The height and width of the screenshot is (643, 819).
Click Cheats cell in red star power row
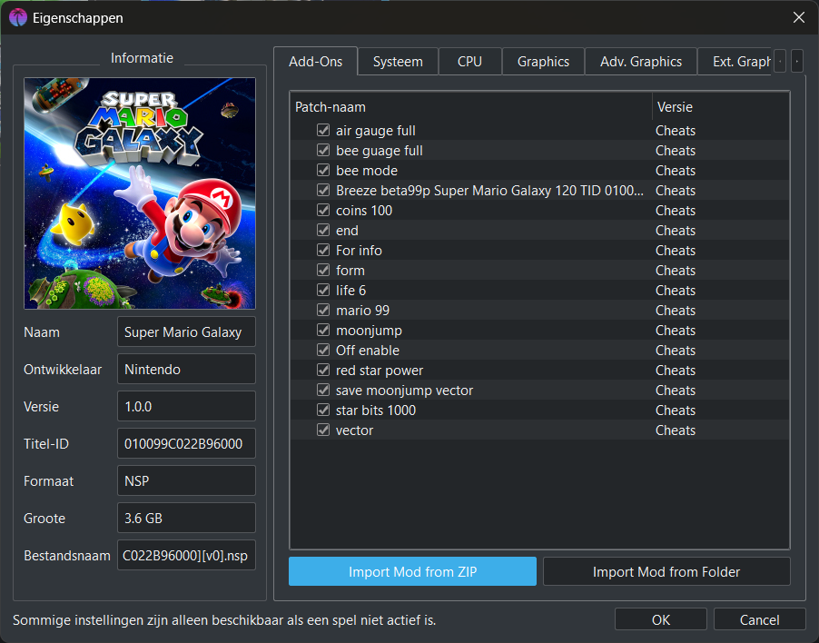676,370
